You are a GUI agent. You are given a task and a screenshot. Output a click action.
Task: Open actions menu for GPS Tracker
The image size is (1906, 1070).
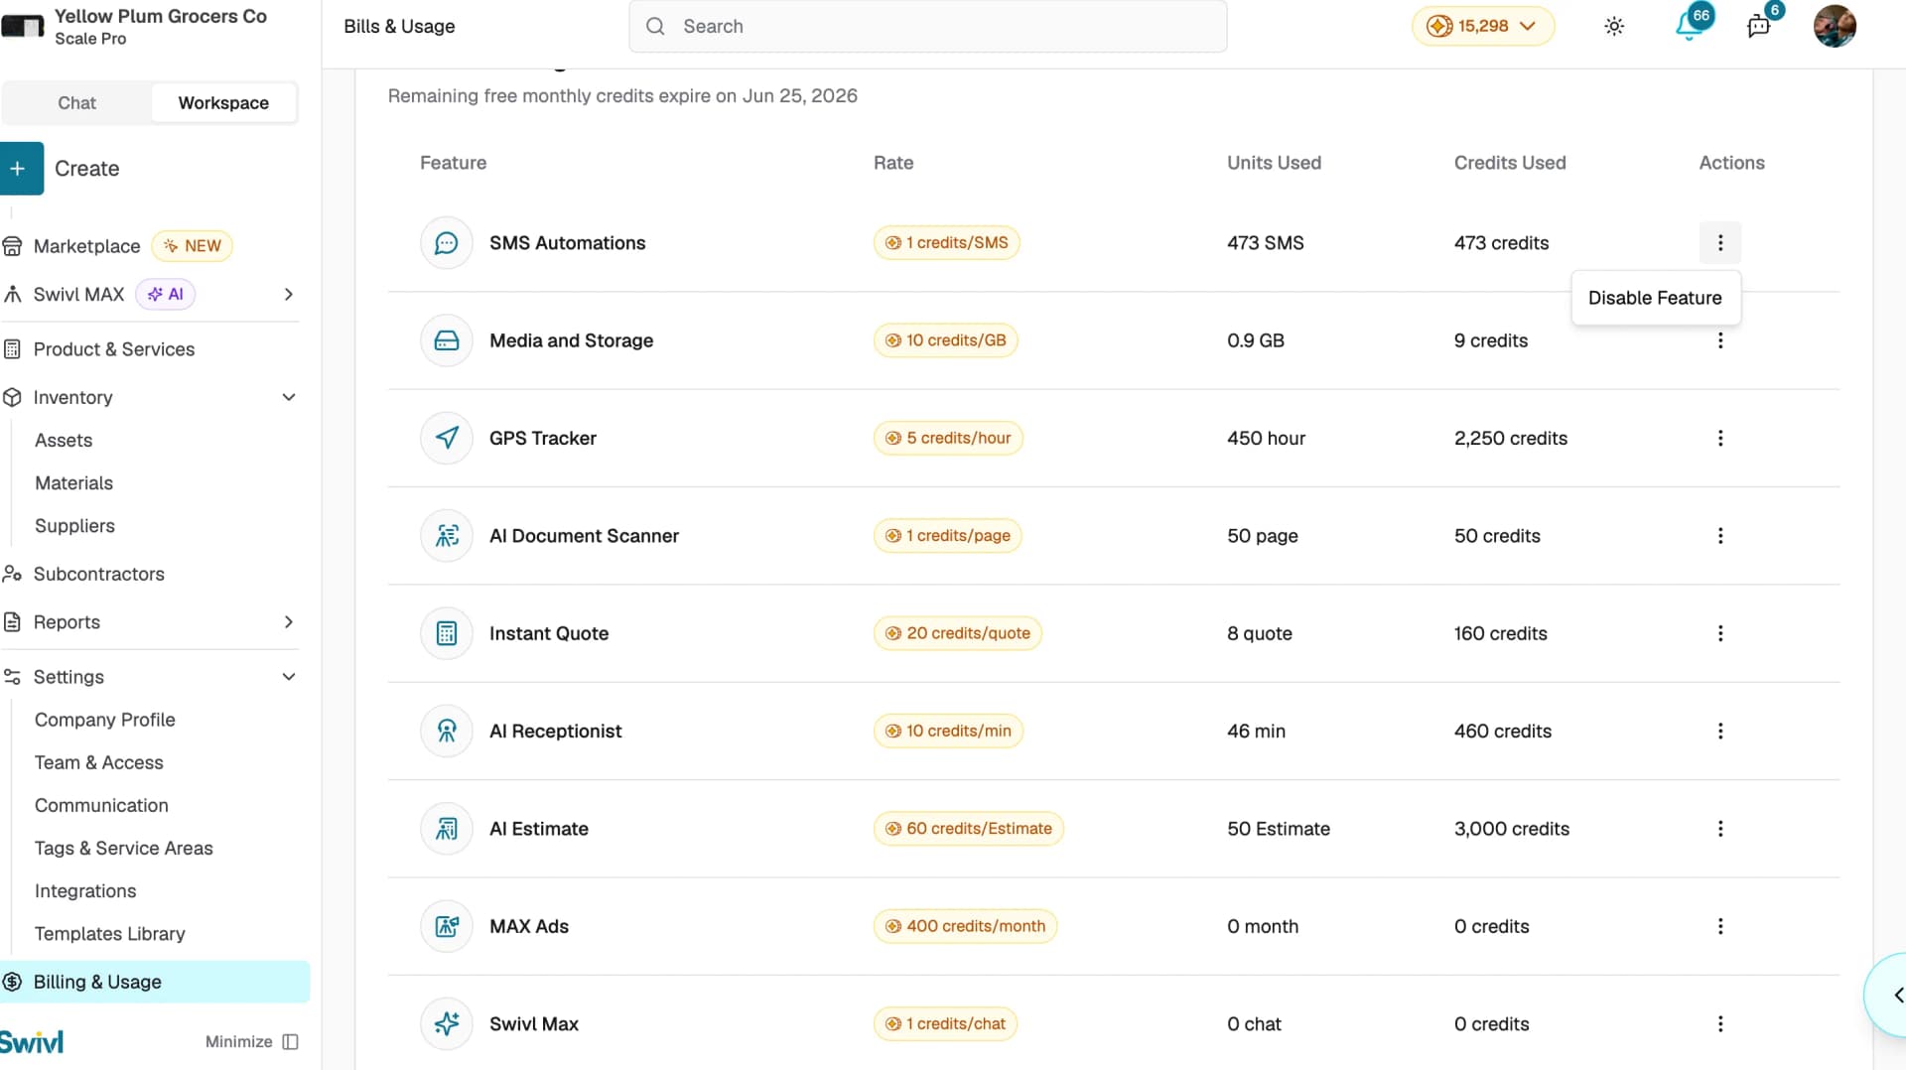[1720, 438]
